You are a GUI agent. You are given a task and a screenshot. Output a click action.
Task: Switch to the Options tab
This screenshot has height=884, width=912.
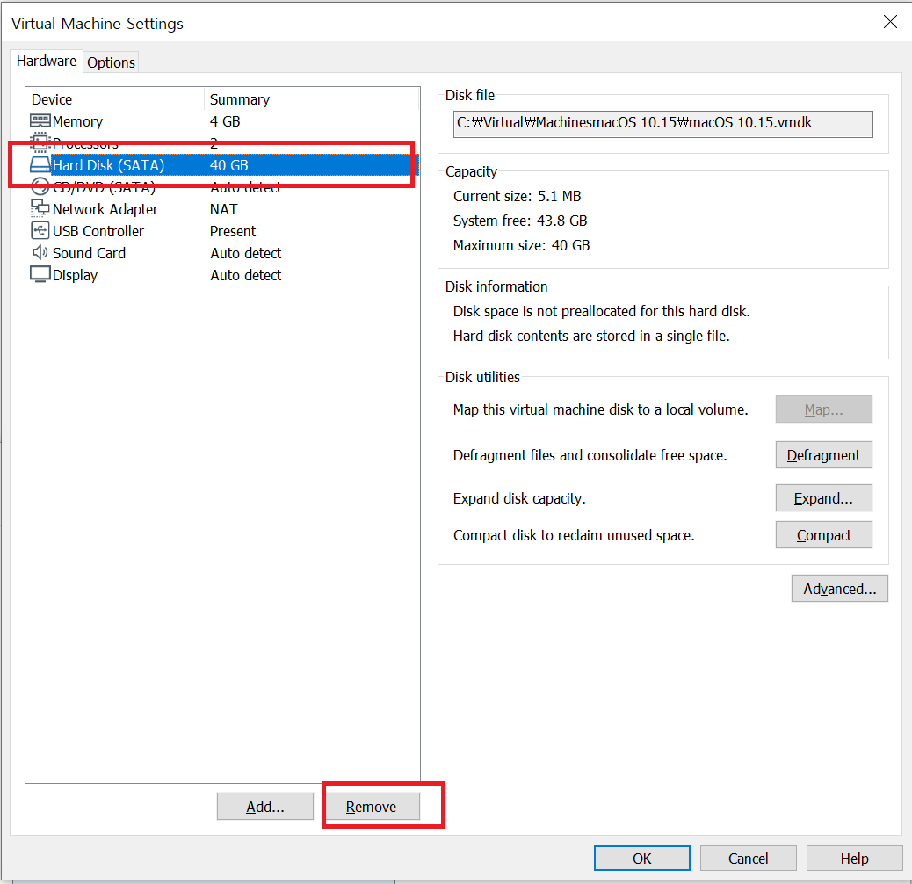[112, 62]
